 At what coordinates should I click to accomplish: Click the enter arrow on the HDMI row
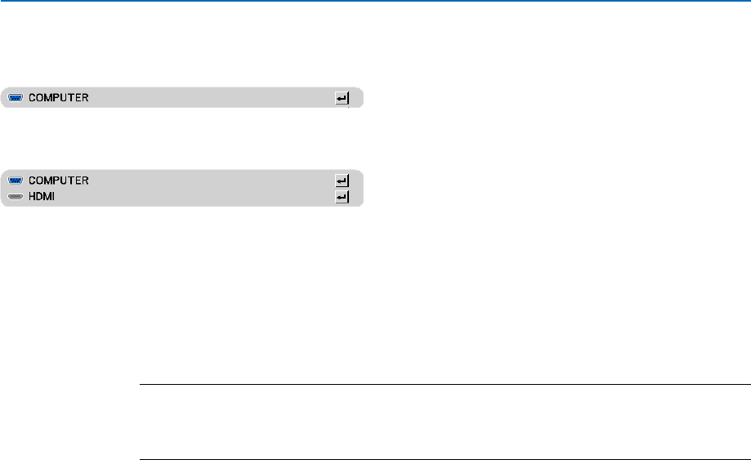[x=342, y=197]
